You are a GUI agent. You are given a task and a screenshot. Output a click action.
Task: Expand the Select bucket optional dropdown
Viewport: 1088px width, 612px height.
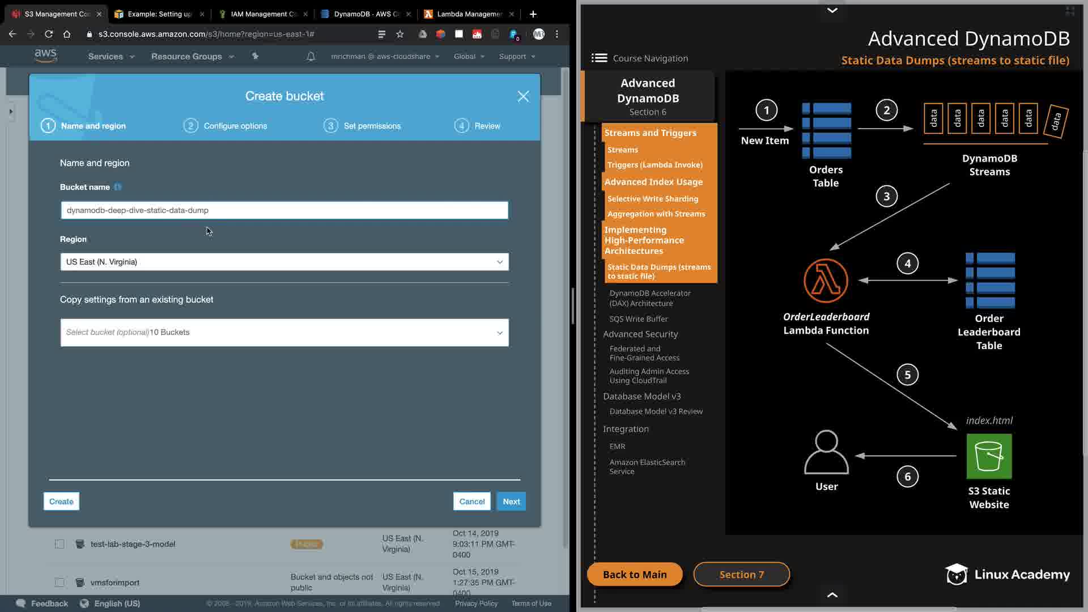pos(284,333)
